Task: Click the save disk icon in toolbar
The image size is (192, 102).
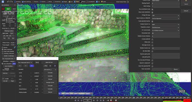Action: point(3,2)
